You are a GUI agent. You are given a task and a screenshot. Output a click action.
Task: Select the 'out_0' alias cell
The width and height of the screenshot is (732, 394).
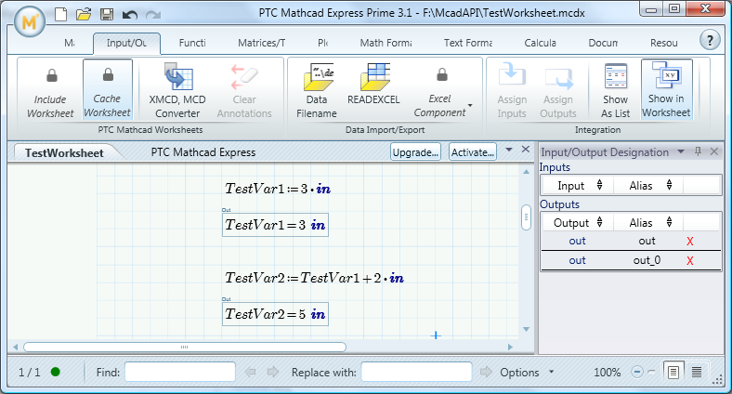[647, 260]
